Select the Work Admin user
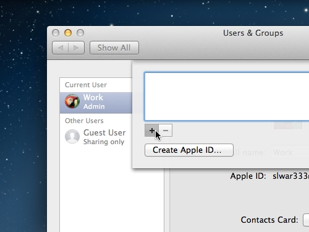The image size is (309, 232). [x=96, y=103]
